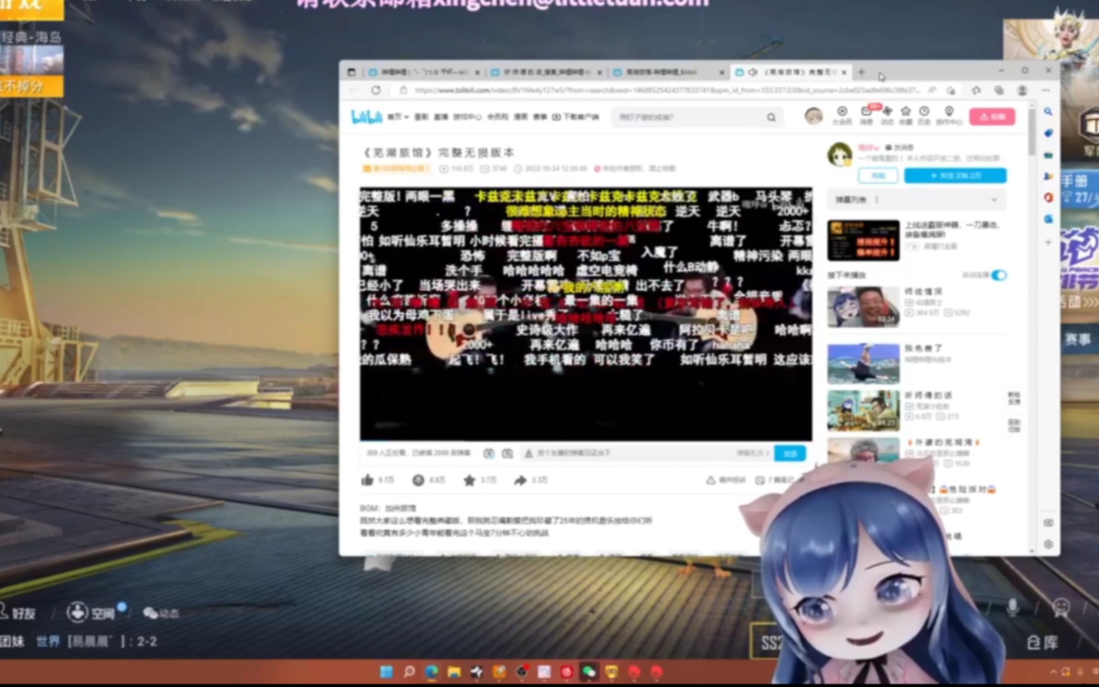Open the browser profile icon
This screenshot has width=1099, height=687.
click(x=1022, y=90)
